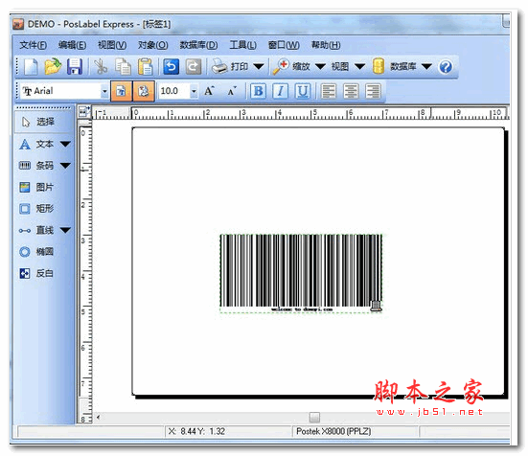Expand the 直线 tool arrow
The width and height of the screenshot is (528, 456).
65,230
